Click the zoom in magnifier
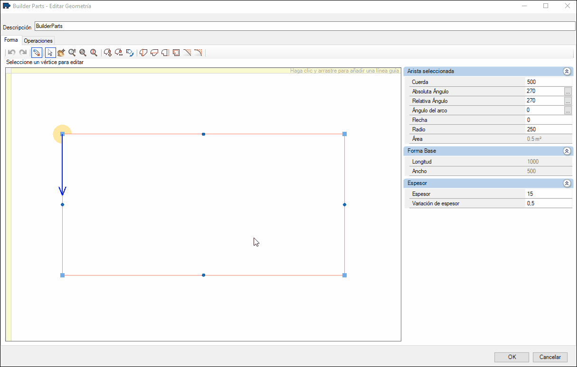The height and width of the screenshot is (367, 577). tap(72, 53)
